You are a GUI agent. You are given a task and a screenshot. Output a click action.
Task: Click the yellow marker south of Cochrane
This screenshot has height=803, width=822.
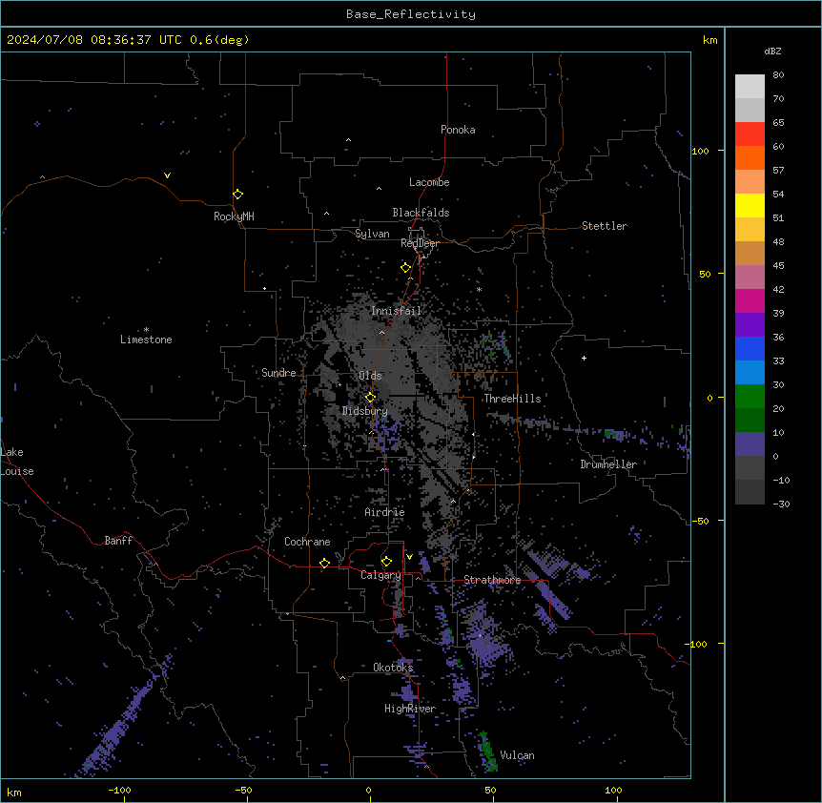[x=324, y=563]
